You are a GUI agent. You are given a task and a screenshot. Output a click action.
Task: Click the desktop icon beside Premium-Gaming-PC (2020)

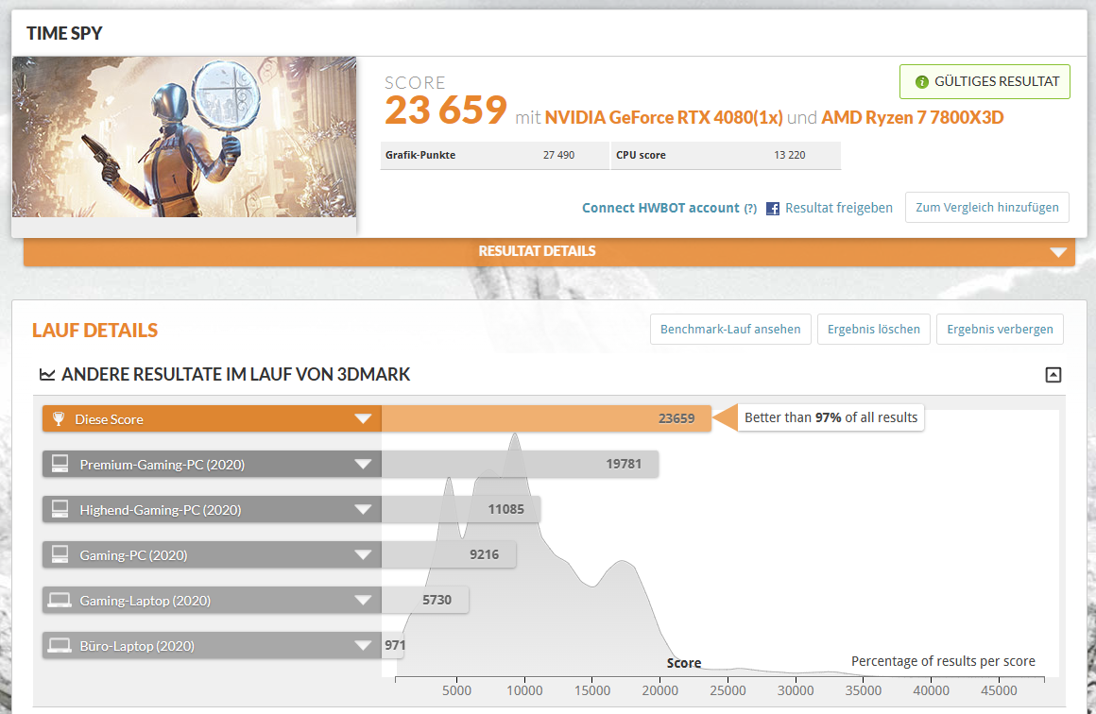60,464
